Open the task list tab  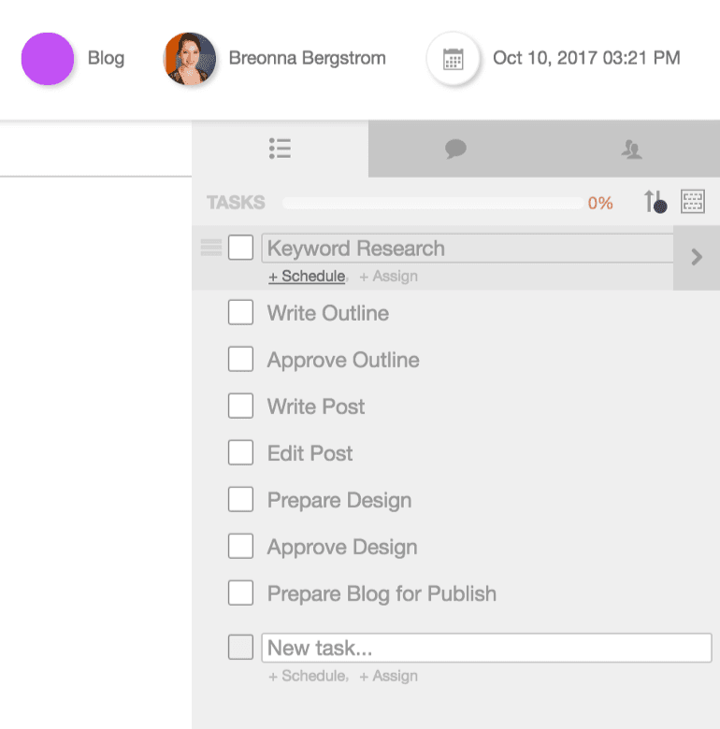coord(280,149)
